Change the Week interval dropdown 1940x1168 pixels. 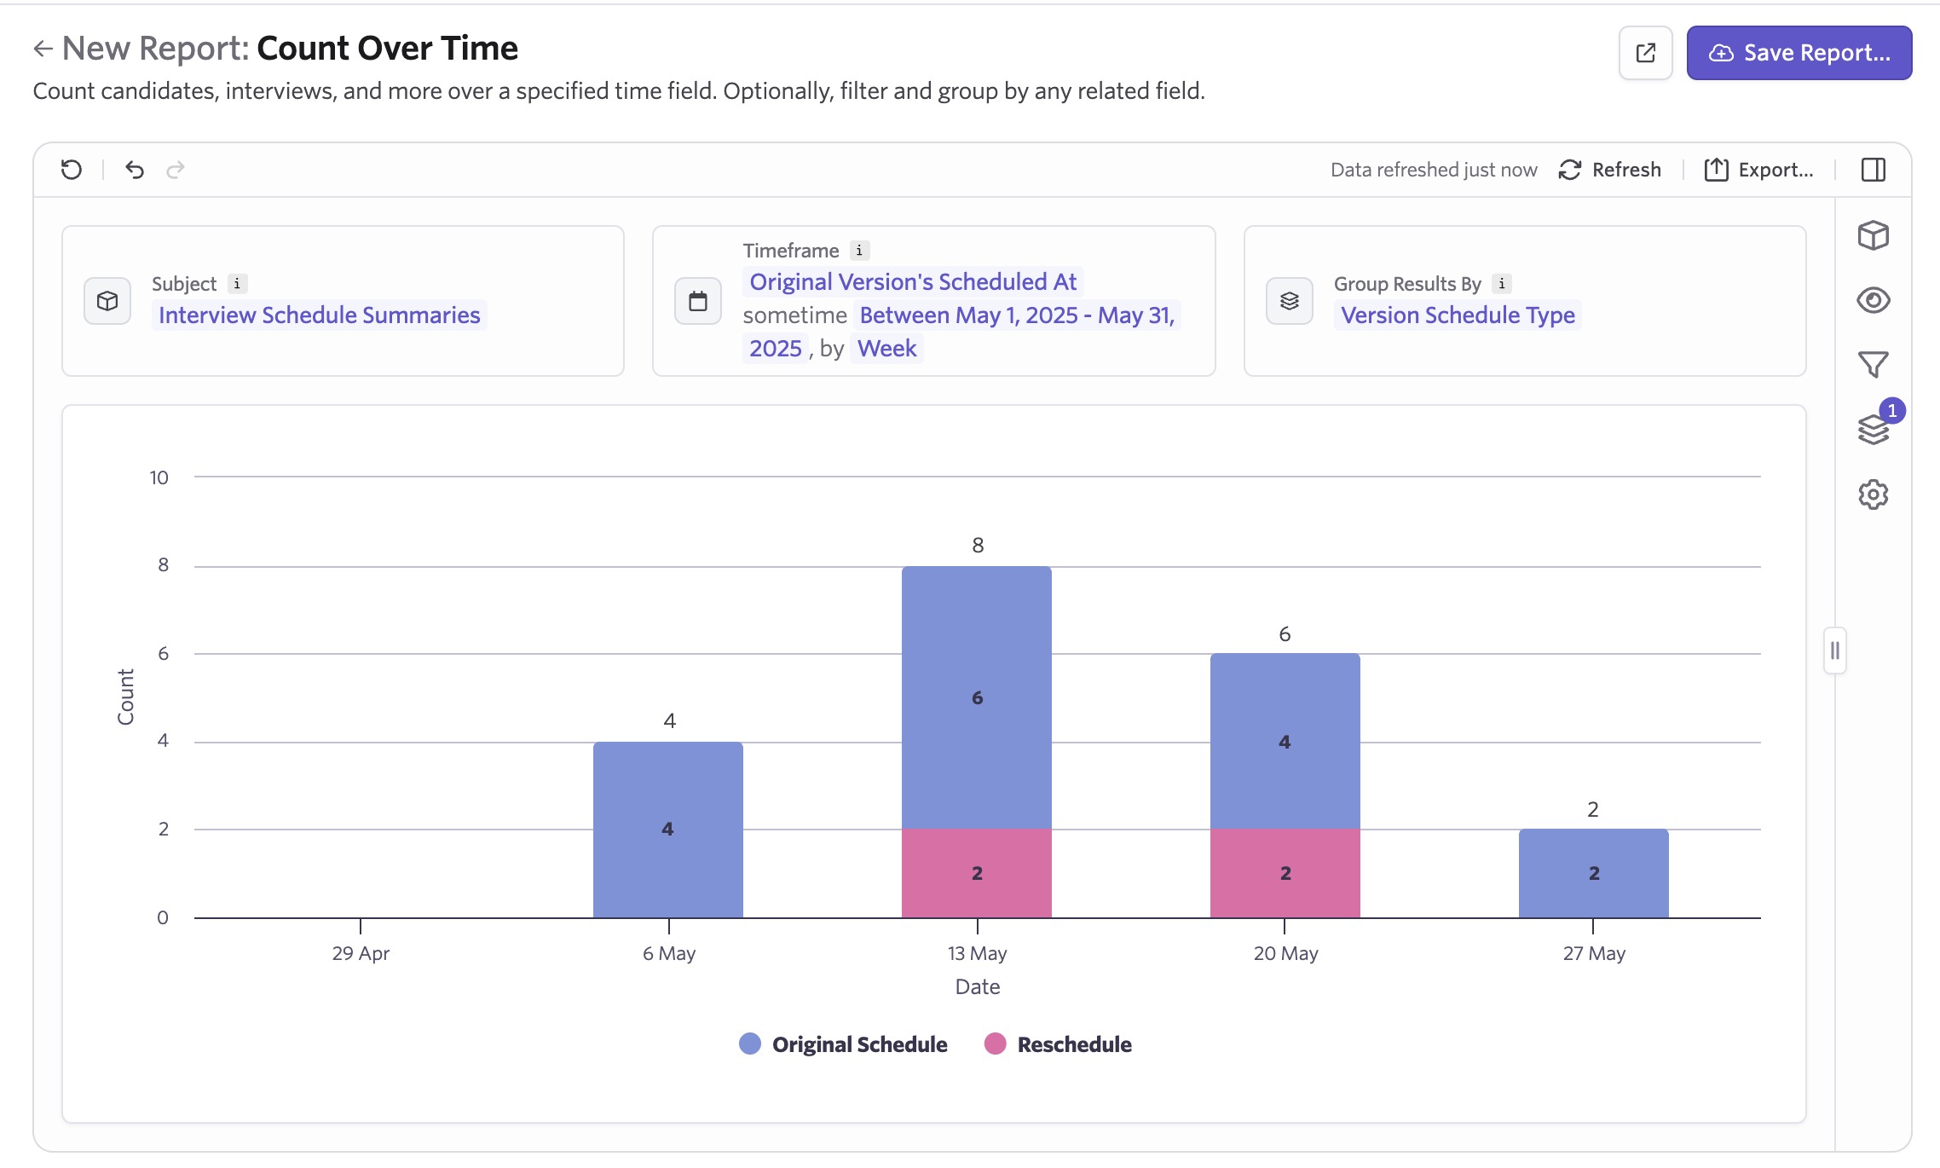pyautogui.click(x=886, y=349)
